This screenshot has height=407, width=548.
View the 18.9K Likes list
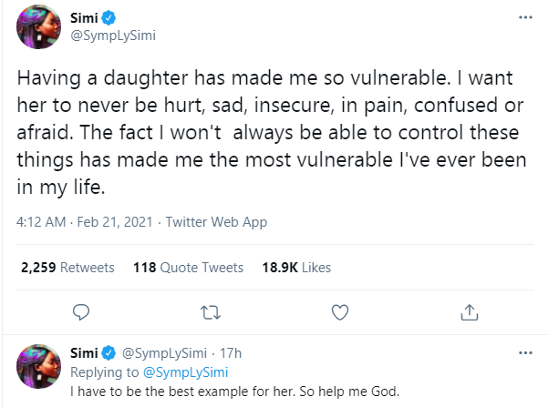296,268
